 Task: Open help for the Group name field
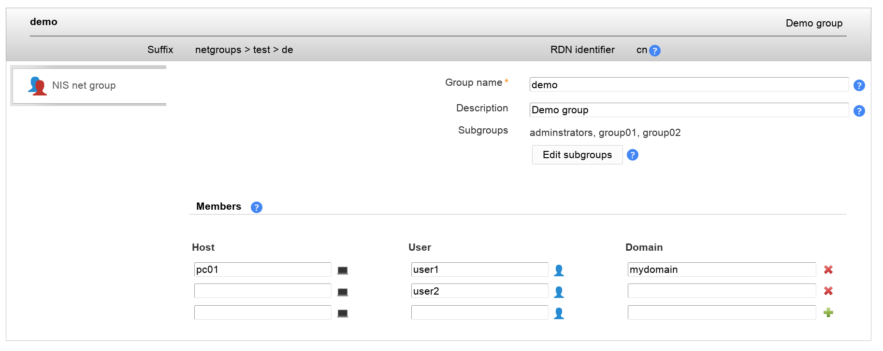tap(859, 85)
